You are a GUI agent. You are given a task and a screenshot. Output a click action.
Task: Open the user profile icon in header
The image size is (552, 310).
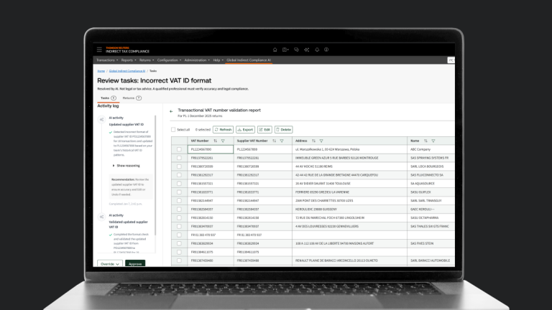[326, 50]
